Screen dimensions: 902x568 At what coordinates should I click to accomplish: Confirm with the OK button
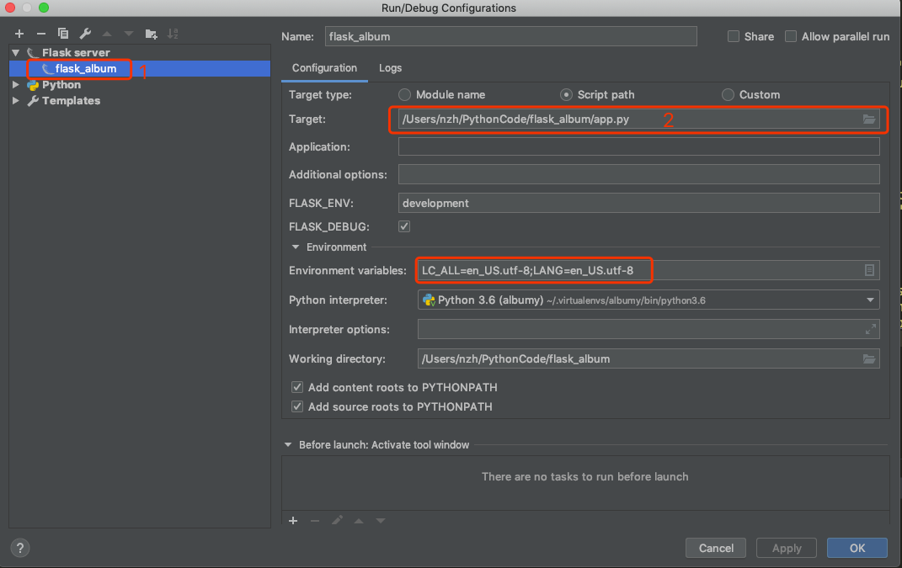(x=857, y=548)
